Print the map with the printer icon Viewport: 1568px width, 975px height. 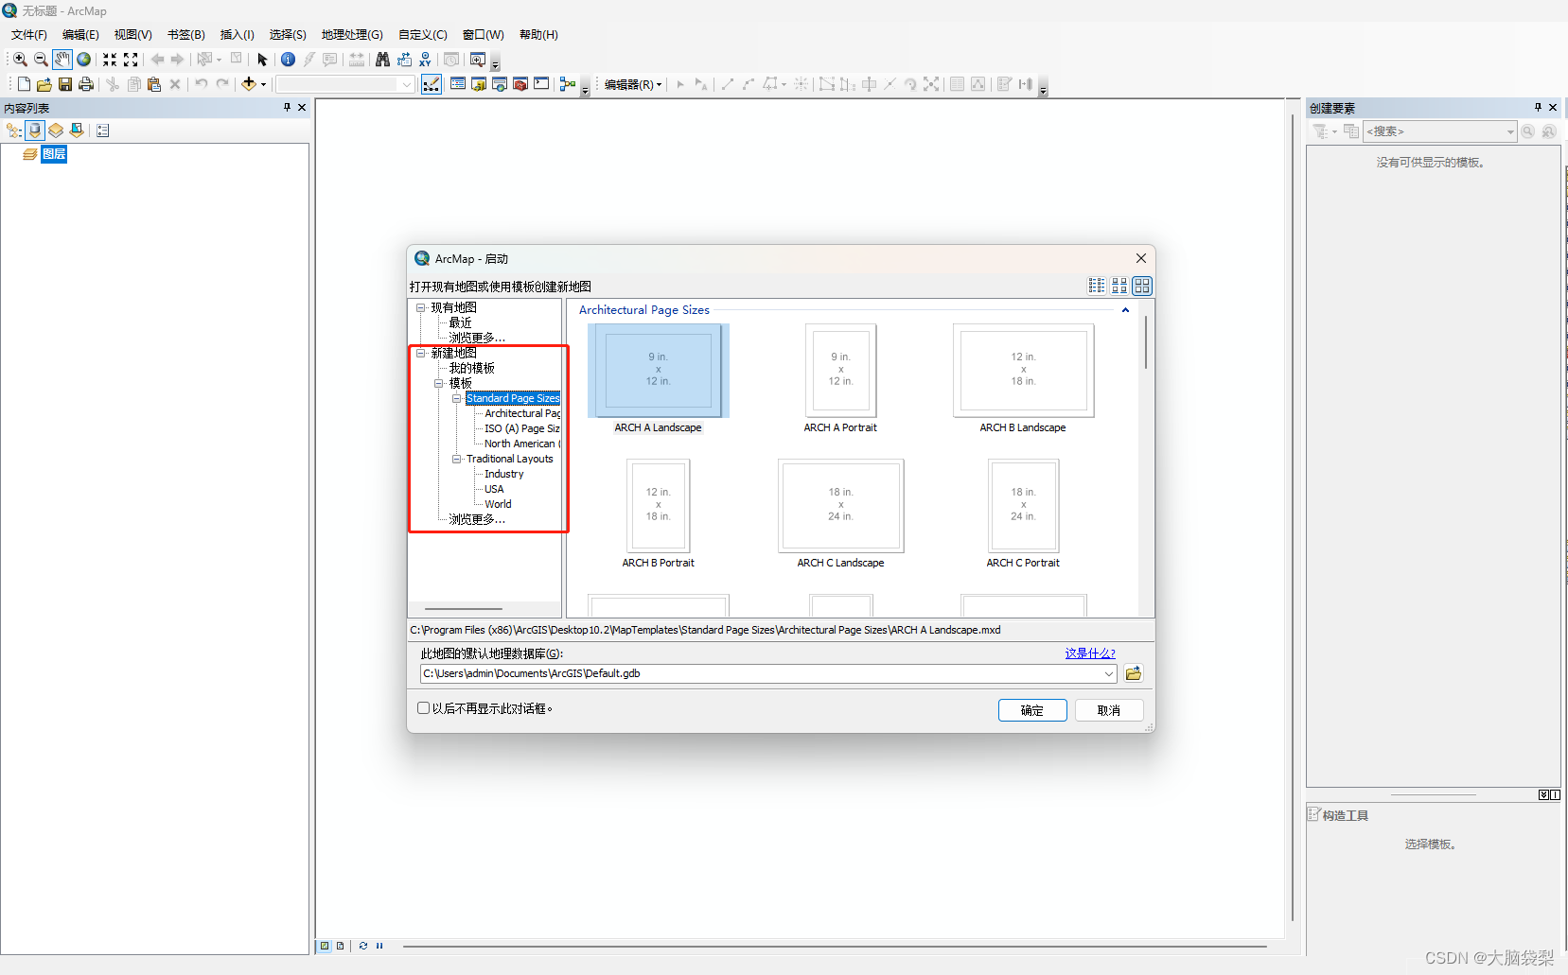[x=86, y=84]
